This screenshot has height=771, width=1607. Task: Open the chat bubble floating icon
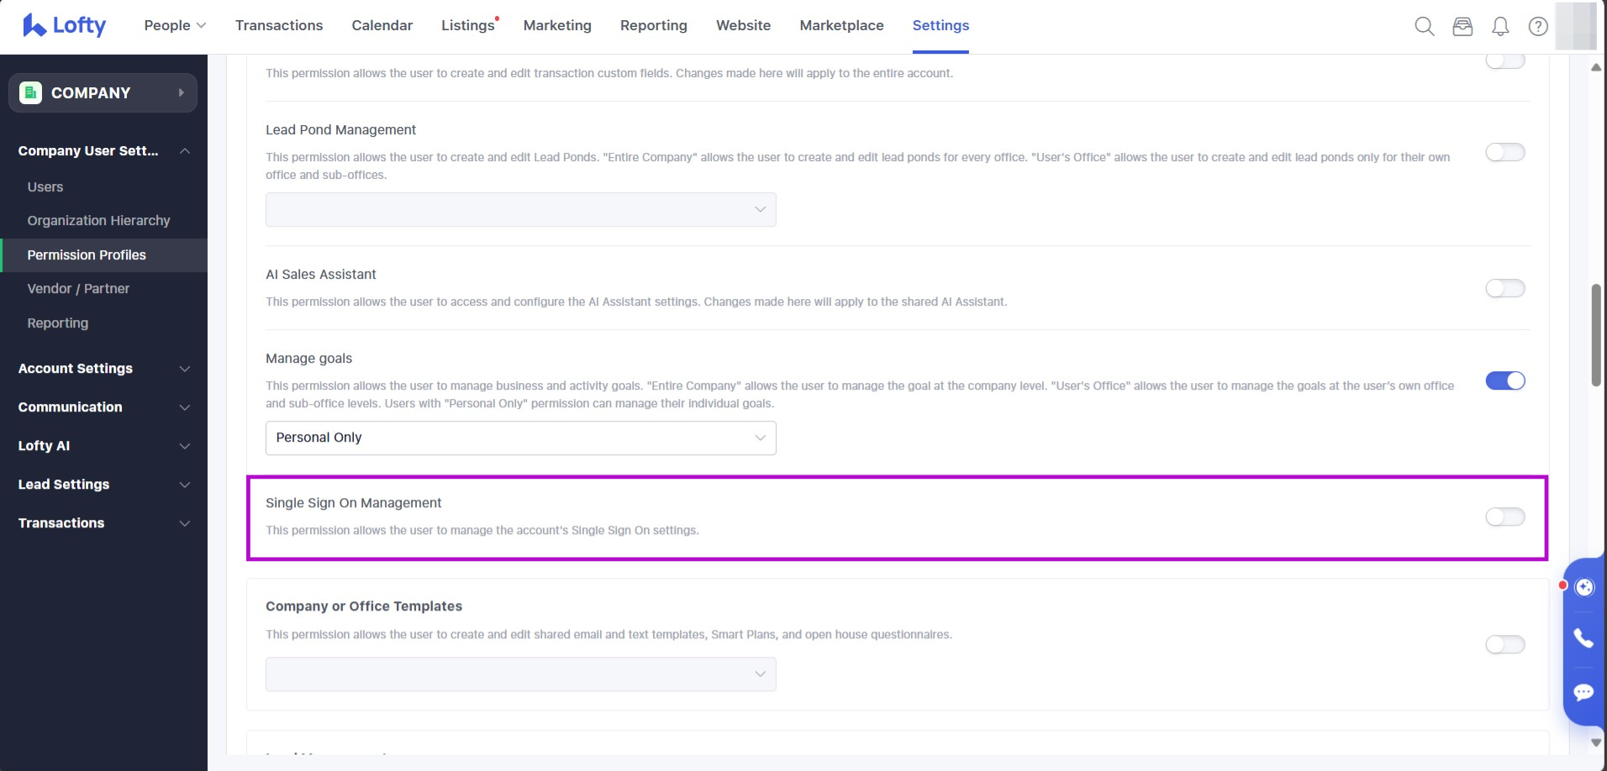point(1583,692)
